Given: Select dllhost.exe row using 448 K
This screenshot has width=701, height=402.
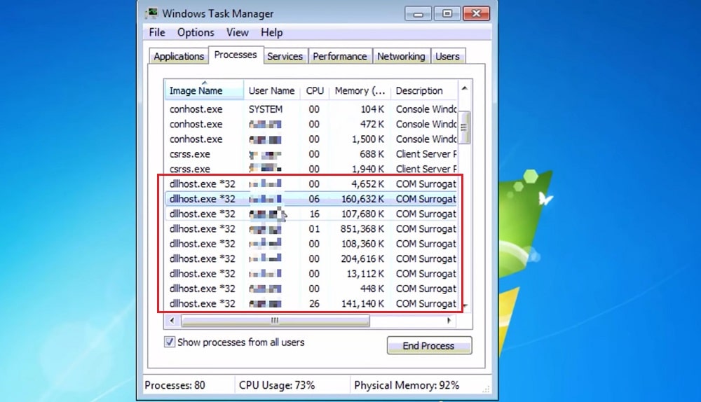Looking at the screenshot, I should pyautogui.click(x=311, y=289).
